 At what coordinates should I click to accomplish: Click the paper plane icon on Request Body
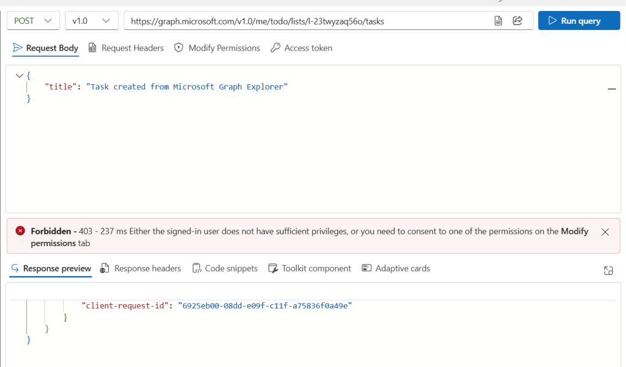click(x=17, y=48)
